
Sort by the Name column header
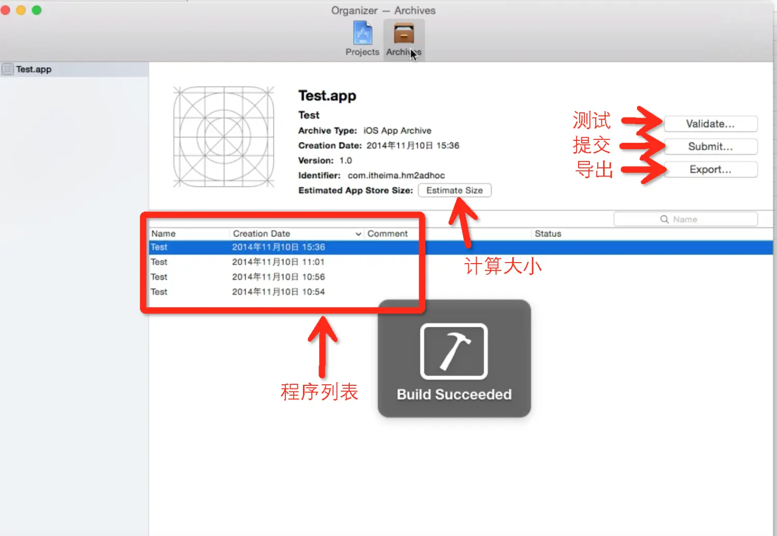pyautogui.click(x=189, y=234)
